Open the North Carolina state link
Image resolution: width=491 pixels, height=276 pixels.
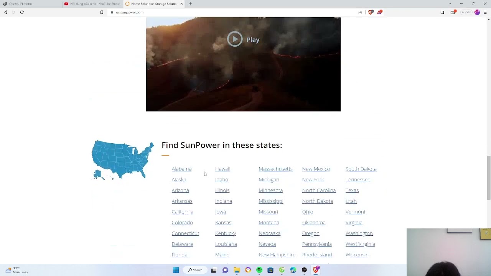point(319,190)
